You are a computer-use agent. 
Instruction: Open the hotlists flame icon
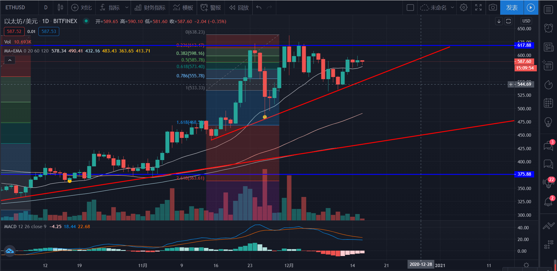(549, 85)
